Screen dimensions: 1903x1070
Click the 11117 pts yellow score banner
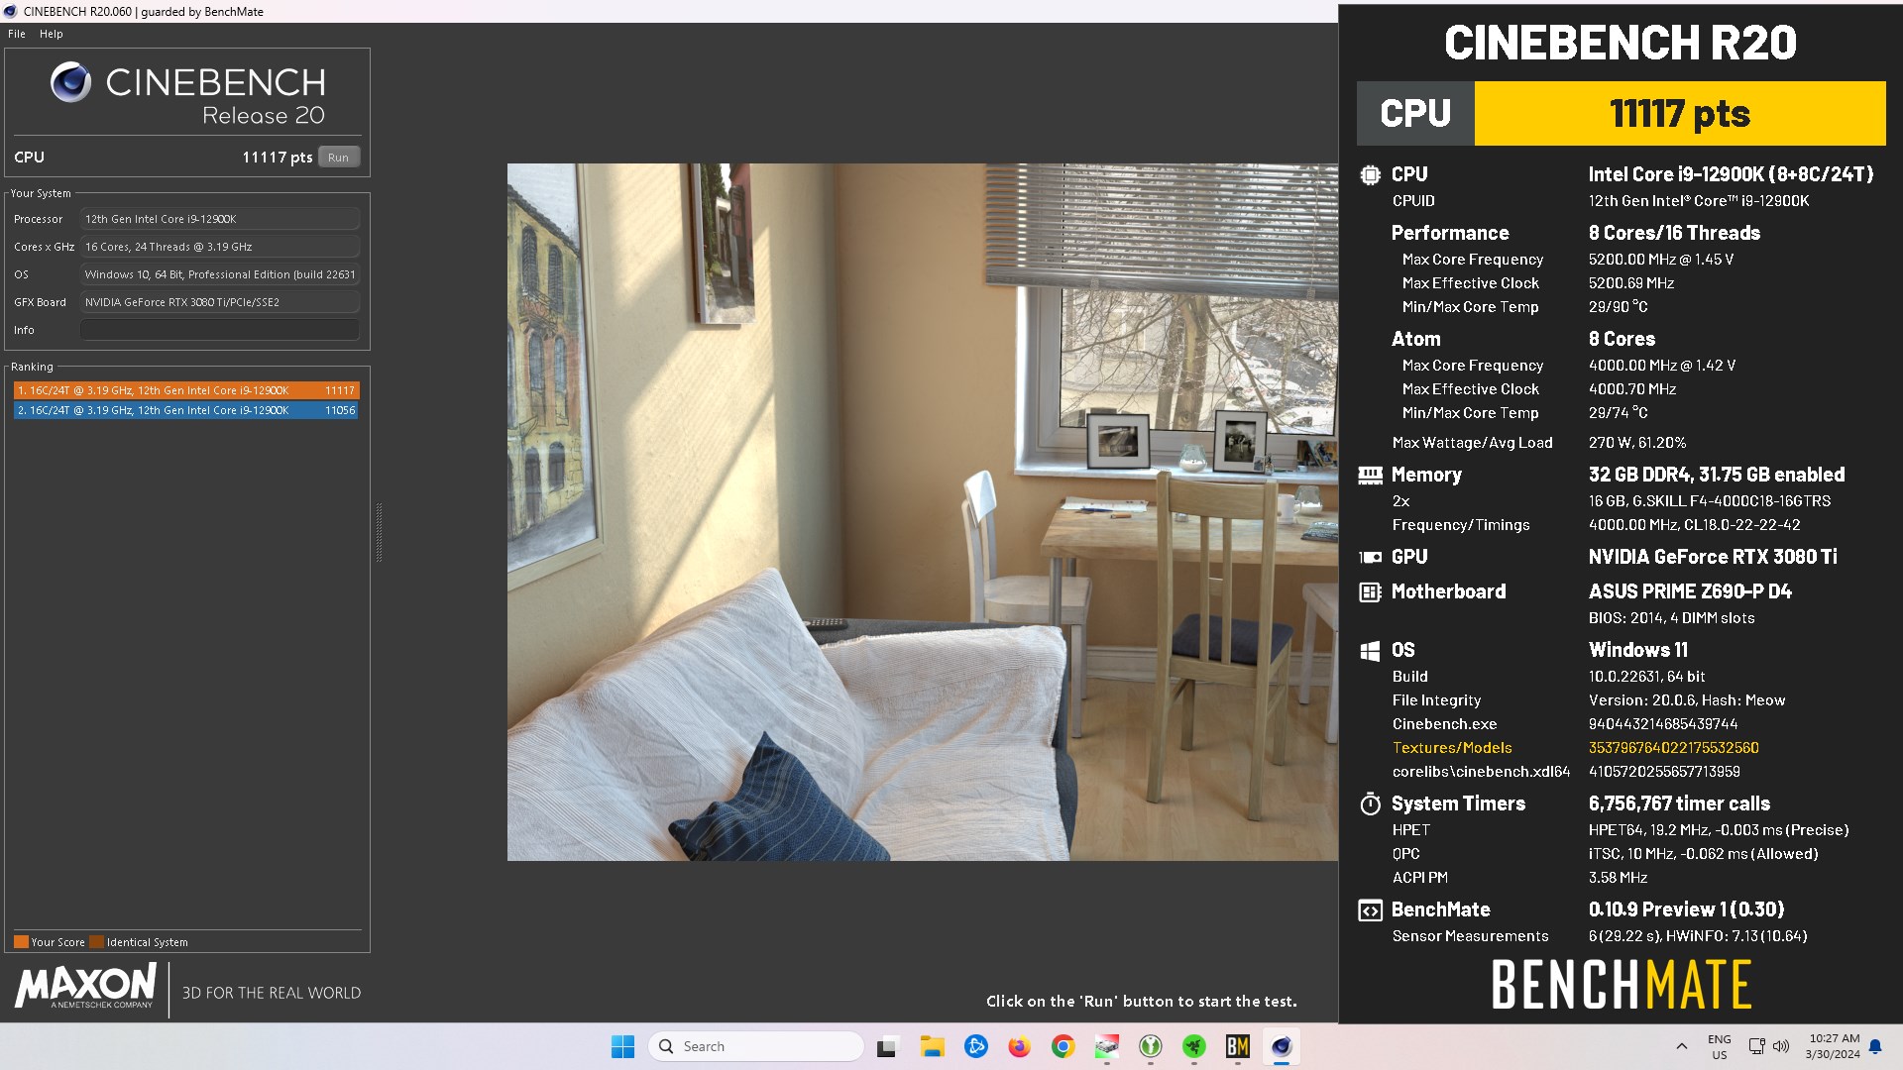click(1680, 114)
